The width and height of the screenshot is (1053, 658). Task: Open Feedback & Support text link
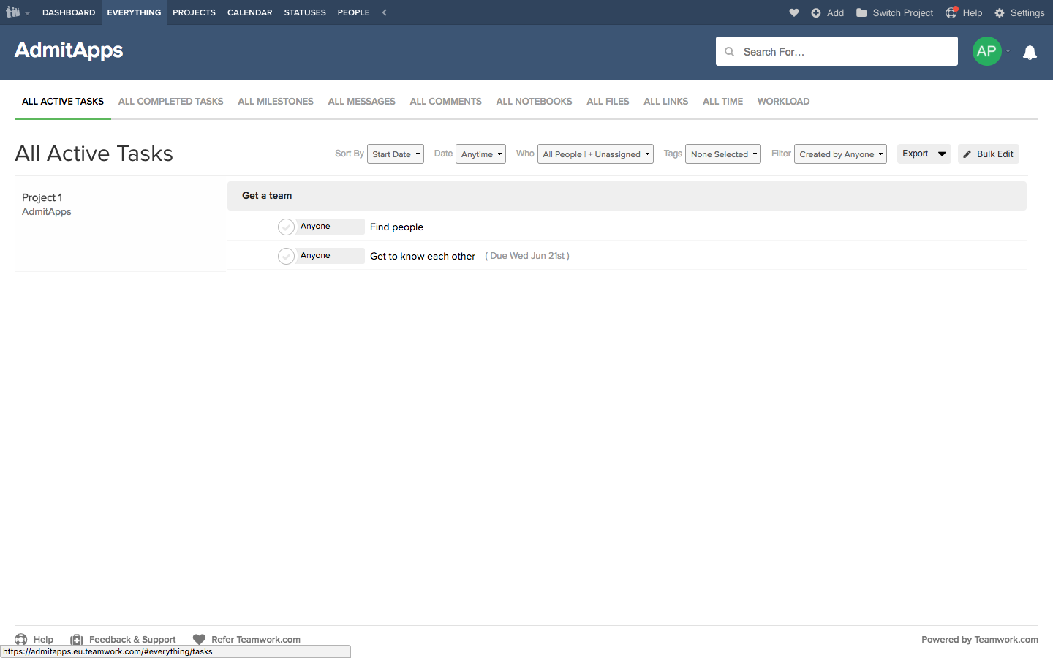(x=132, y=640)
